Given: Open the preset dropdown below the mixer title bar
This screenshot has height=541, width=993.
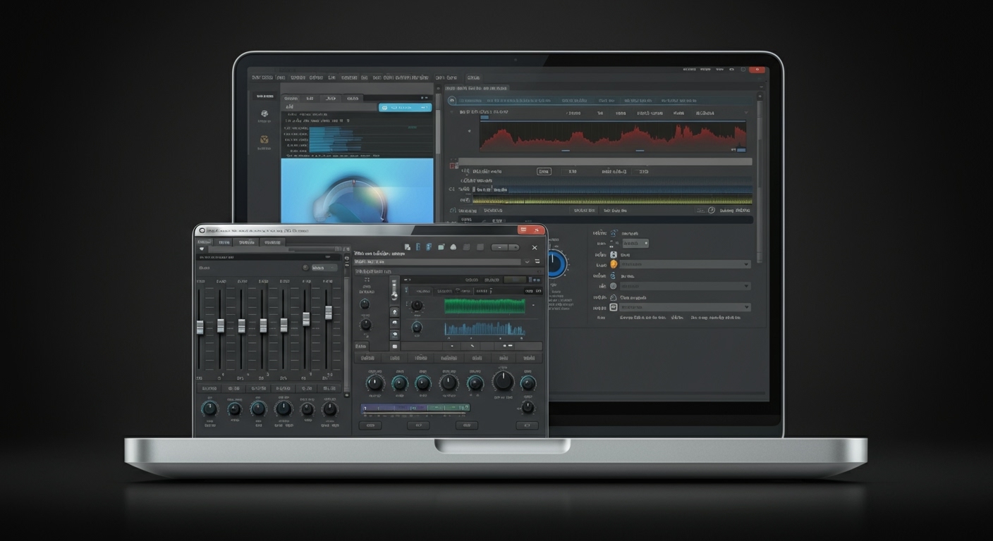Looking at the screenshot, I should [x=324, y=268].
